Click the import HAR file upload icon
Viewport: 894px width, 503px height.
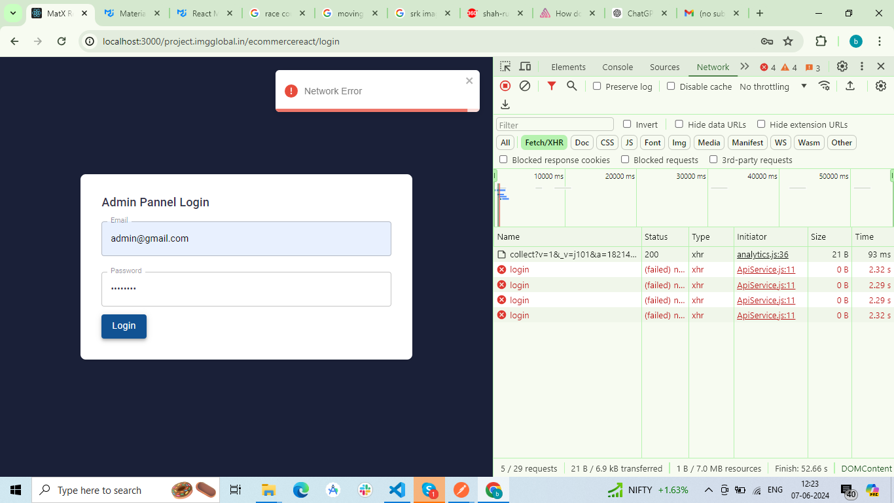(x=850, y=86)
